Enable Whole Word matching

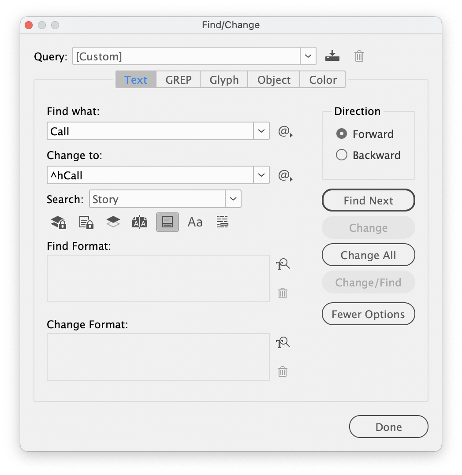(222, 222)
